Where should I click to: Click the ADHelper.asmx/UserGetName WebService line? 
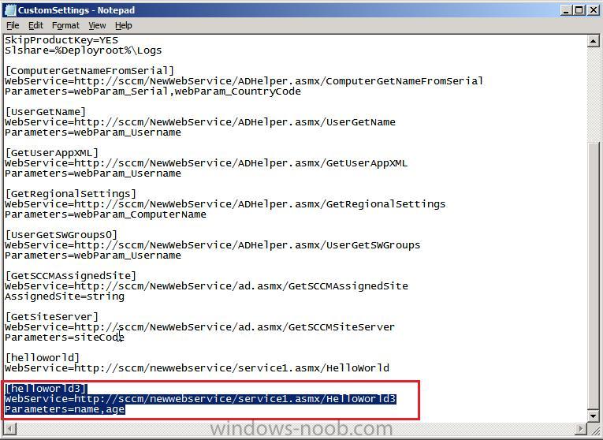200,122
